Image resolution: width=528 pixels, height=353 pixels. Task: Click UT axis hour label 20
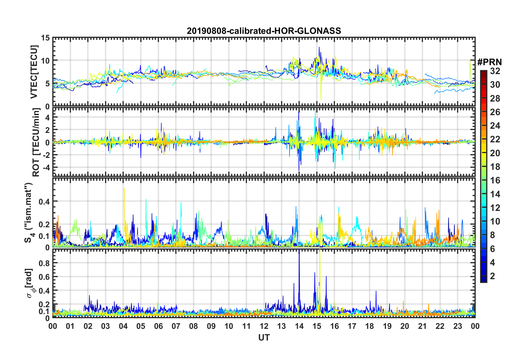coord(405,326)
